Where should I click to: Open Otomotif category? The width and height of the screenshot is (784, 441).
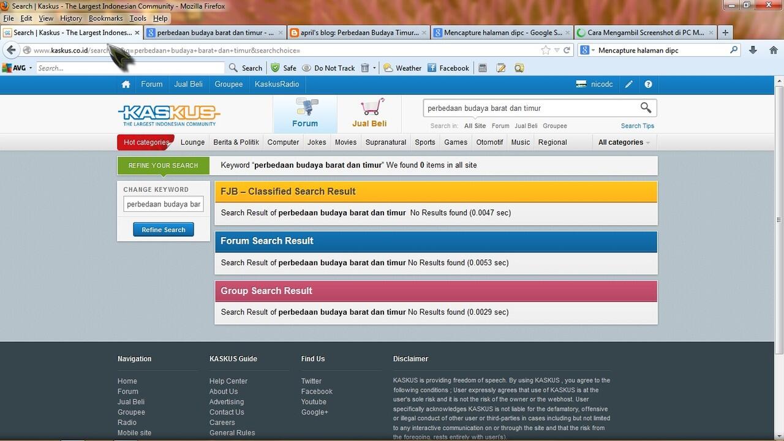489,142
